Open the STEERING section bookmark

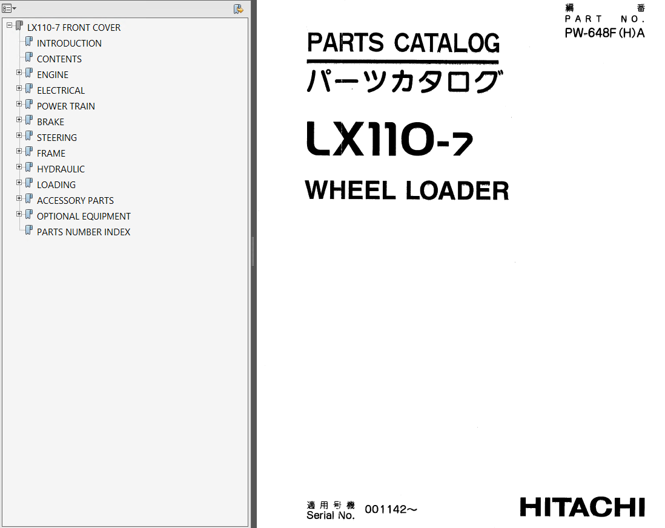click(x=57, y=137)
